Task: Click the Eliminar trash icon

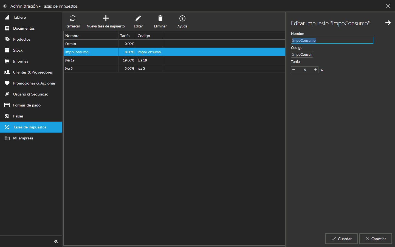Action: [x=160, y=18]
